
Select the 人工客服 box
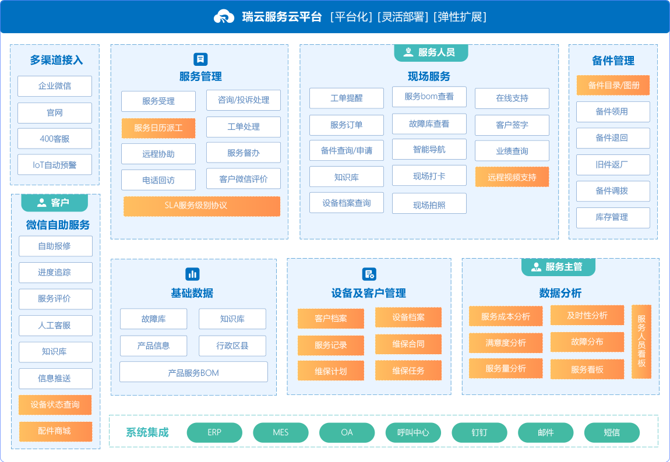tap(55, 326)
